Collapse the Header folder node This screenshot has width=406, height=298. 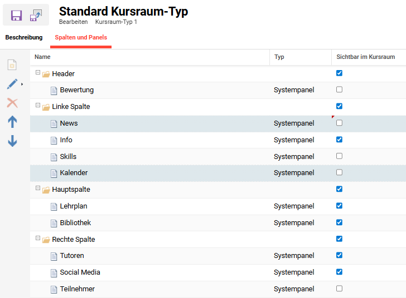(x=38, y=72)
